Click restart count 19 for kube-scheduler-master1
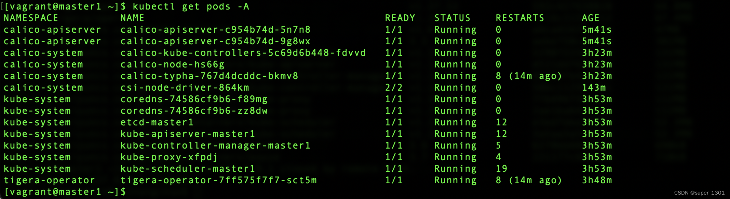Image resolution: width=730 pixels, height=199 pixels. 502,169
